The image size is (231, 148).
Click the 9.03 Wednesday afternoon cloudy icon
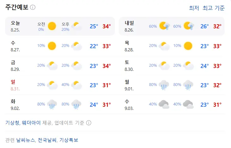tap(188, 104)
